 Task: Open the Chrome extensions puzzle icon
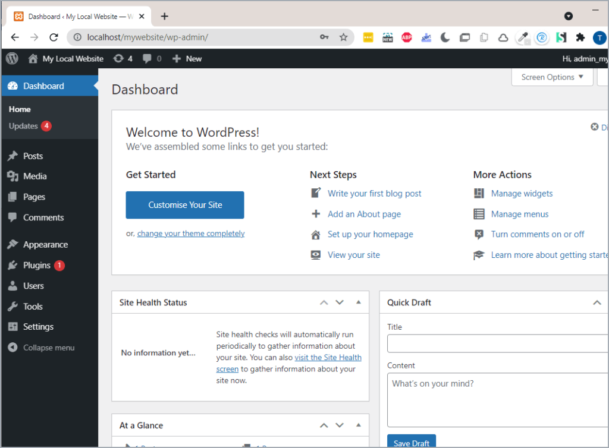click(x=580, y=37)
